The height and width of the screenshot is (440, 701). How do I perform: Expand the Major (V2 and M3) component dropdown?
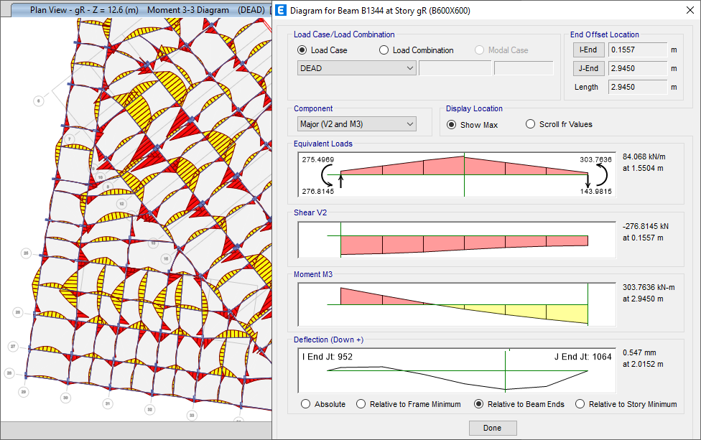coord(356,124)
